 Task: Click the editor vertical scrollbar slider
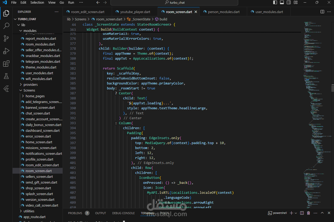tap(332, 88)
